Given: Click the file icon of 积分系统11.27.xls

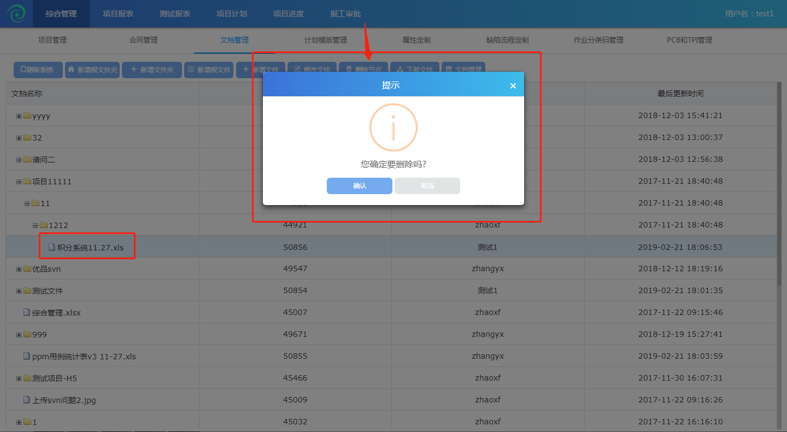Looking at the screenshot, I should coord(51,247).
